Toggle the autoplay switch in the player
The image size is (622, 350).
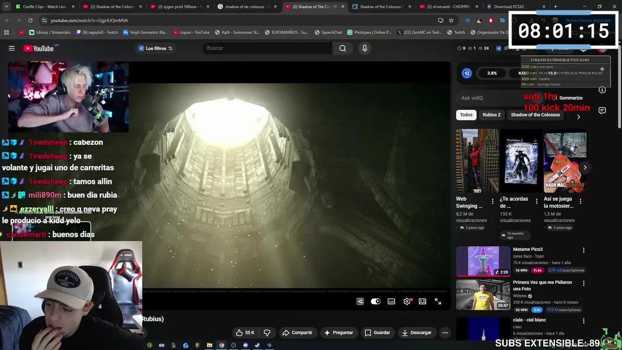click(376, 301)
